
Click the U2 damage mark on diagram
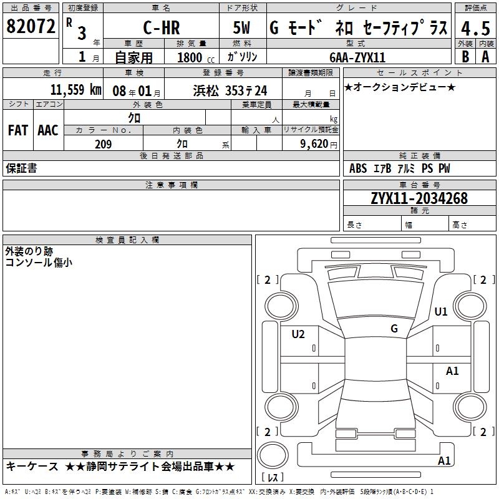[x=298, y=334]
